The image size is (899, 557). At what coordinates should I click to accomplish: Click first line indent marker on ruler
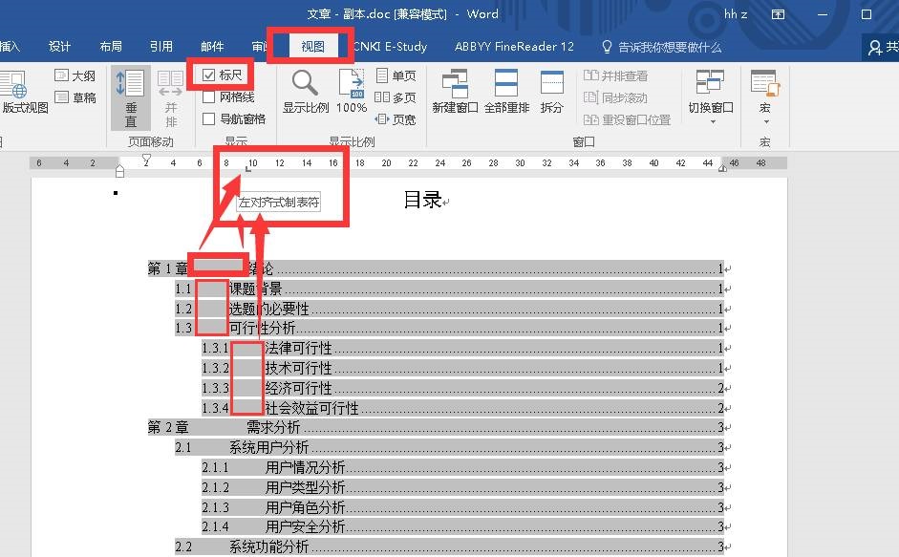pyautogui.click(x=146, y=160)
